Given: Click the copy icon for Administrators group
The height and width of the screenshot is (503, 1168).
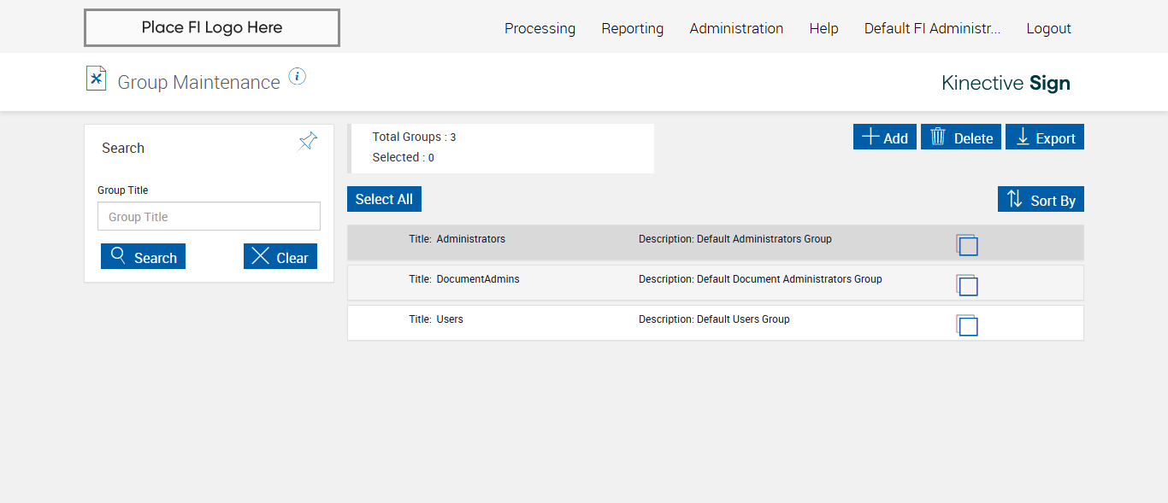Looking at the screenshot, I should tap(967, 245).
